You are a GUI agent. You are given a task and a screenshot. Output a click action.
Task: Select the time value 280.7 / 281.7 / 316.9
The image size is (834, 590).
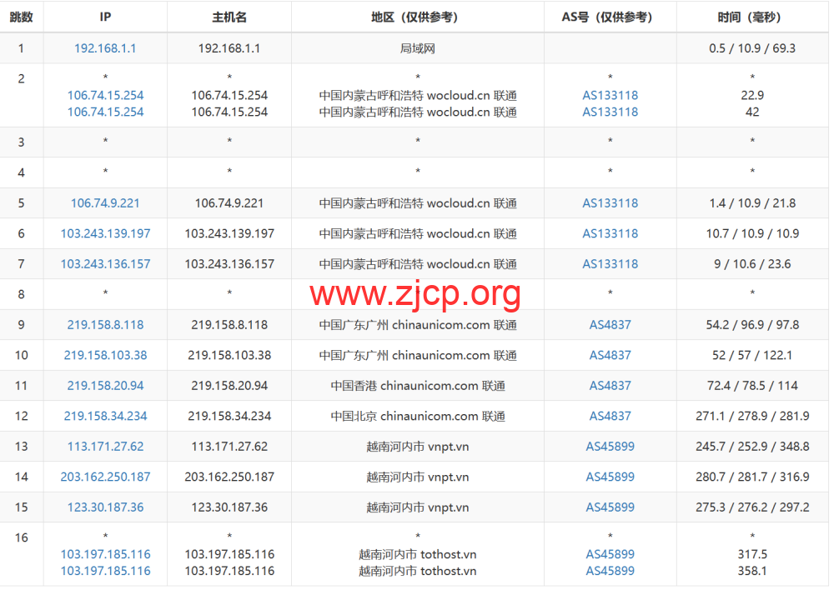coord(752,477)
